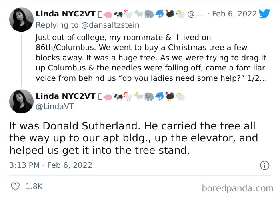The height and width of the screenshot is (197, 280).
Task: Open the tweet info circle icon
Action: pyautogui.click(x=264, y=165)
